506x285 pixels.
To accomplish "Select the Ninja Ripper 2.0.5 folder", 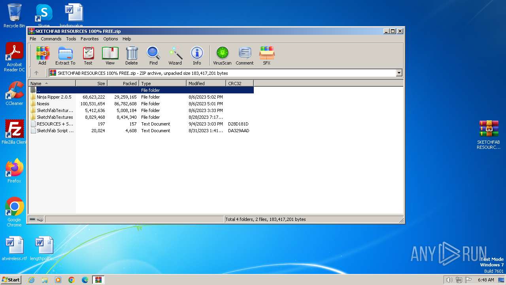I will tap(141, 97).
